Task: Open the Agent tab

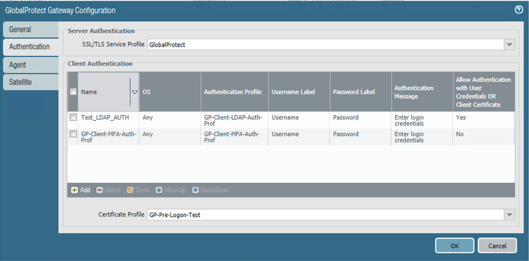Action: [17, 65]
